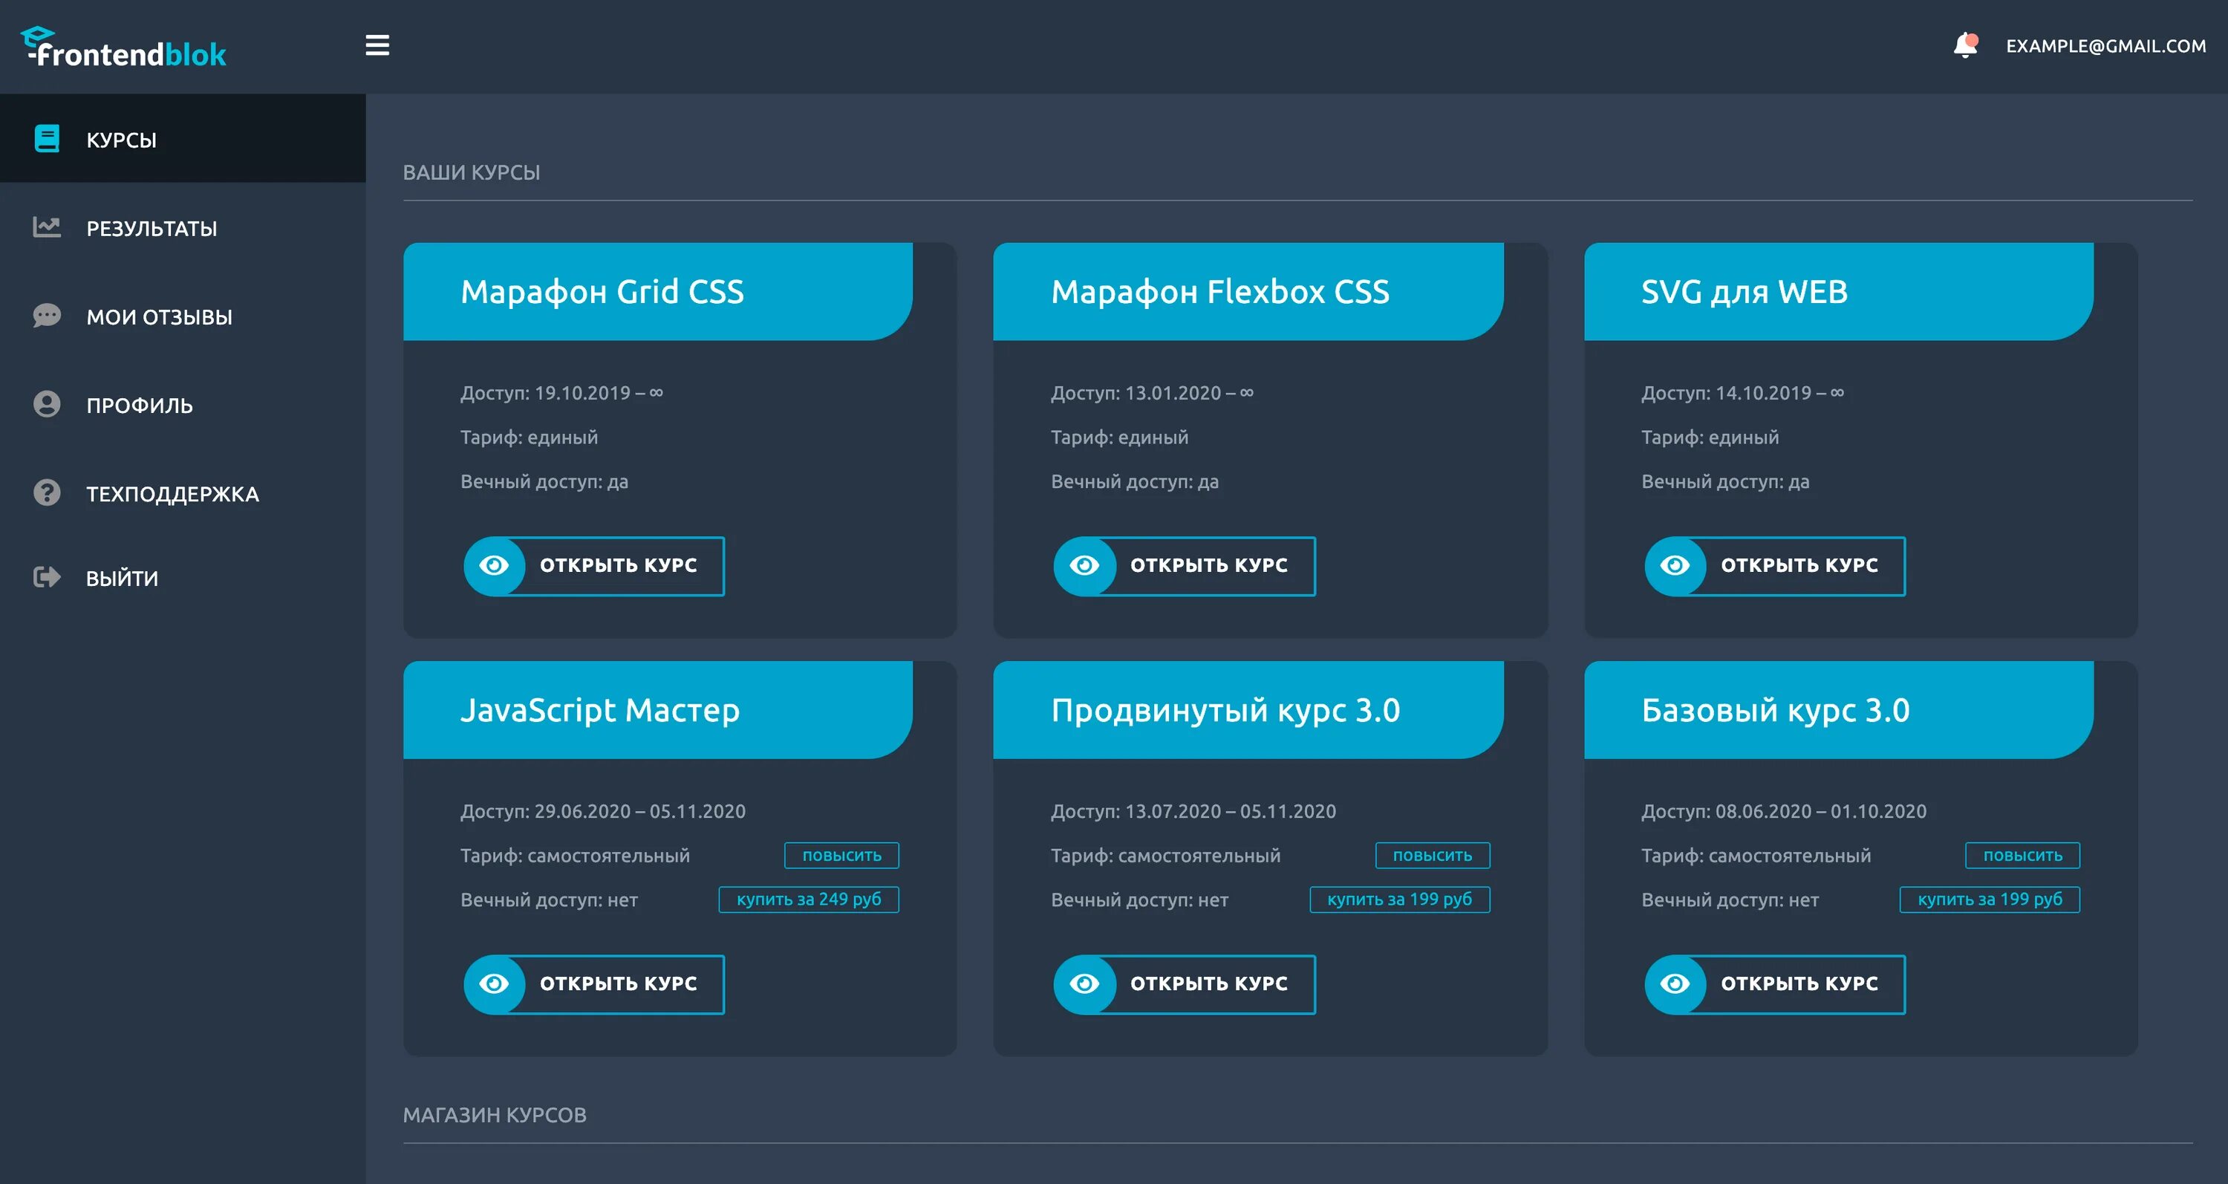Image resolution: width=2228 pixels, height=1184 pixels.
Task: Click the chart icon for Результаты
Action: click(47, 227)
